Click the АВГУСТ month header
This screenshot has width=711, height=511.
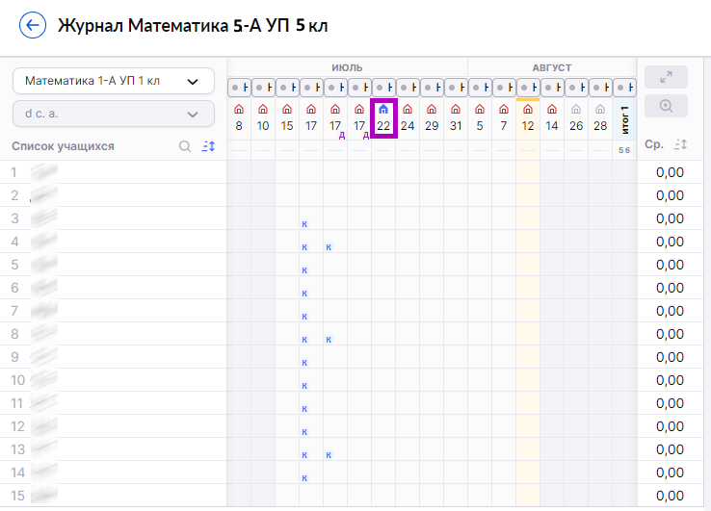(552, 68)
